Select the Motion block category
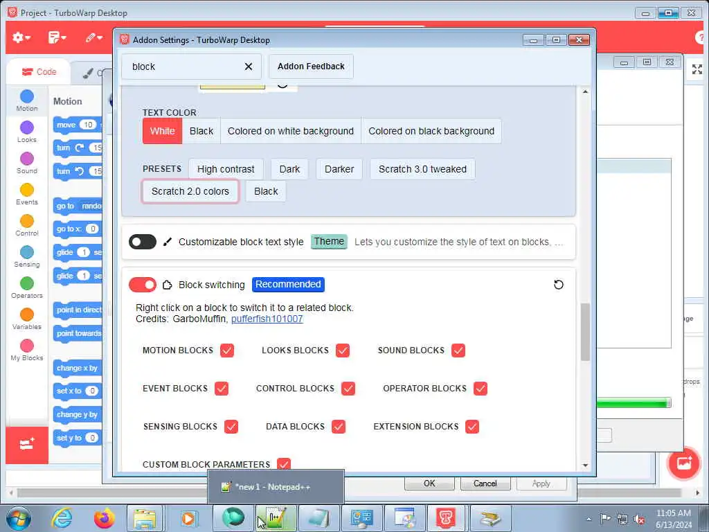Viewport: 709px width, 532px height. [27, 100]
